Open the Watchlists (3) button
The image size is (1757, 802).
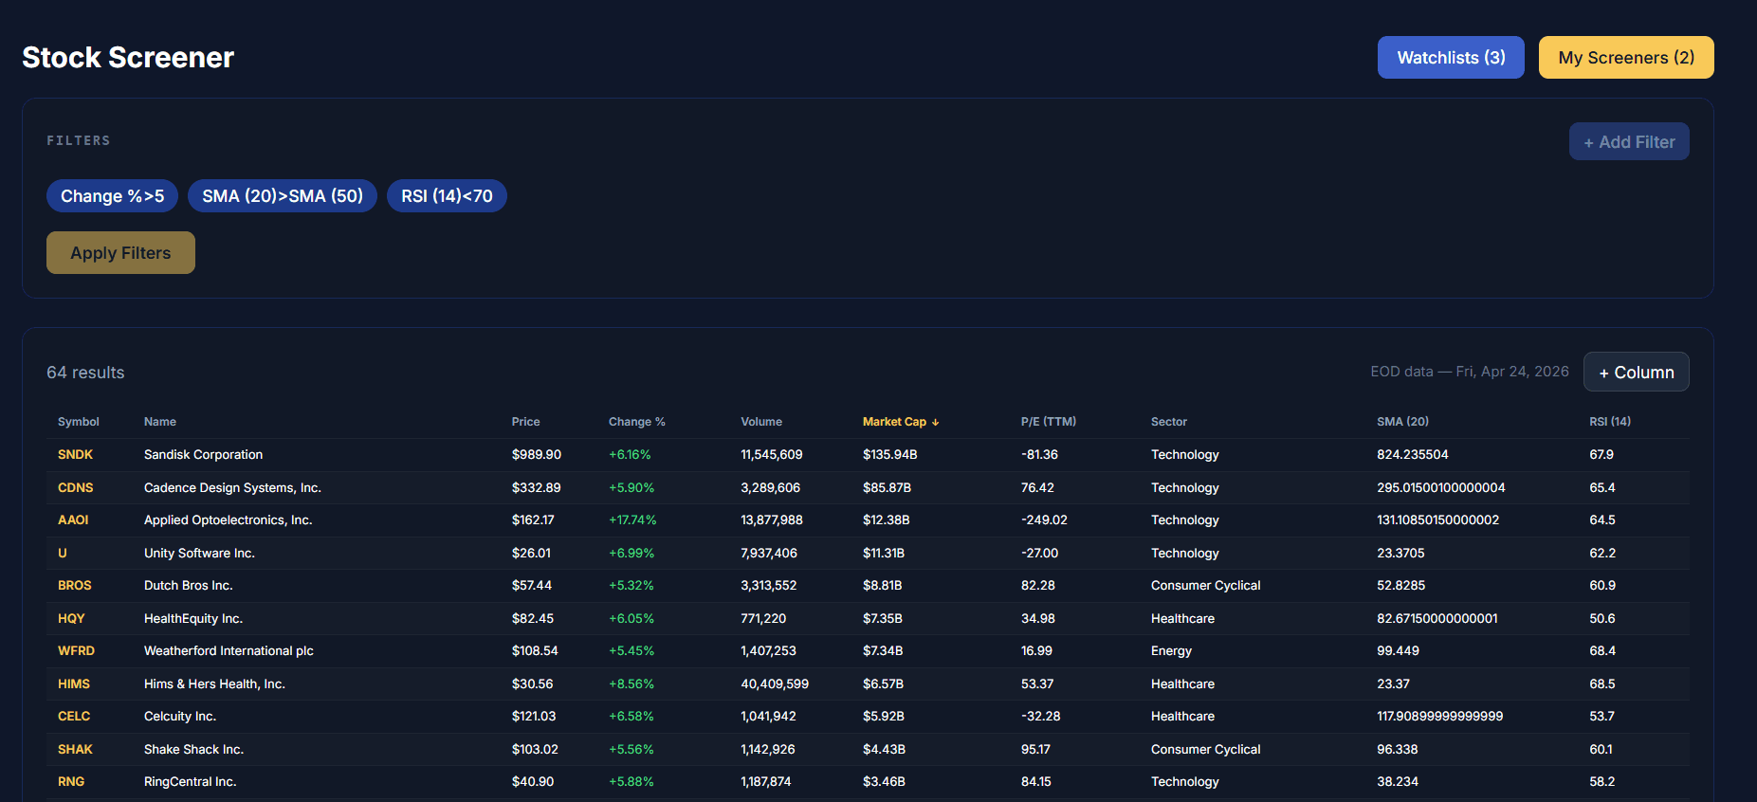[1451, 58]
